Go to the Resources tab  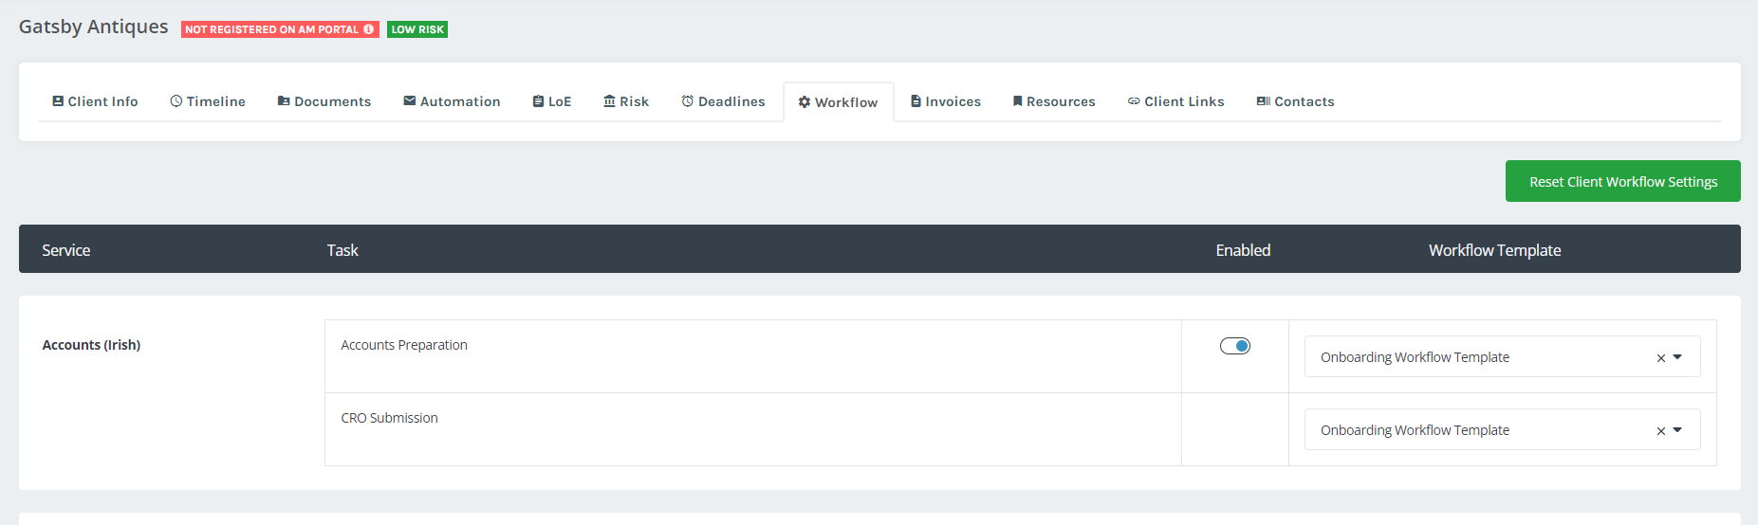pos(1054,101)
